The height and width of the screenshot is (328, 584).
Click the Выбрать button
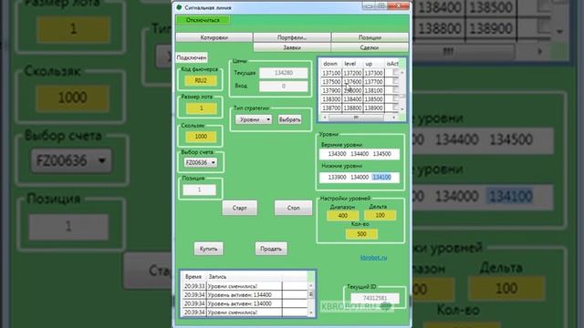290,119
